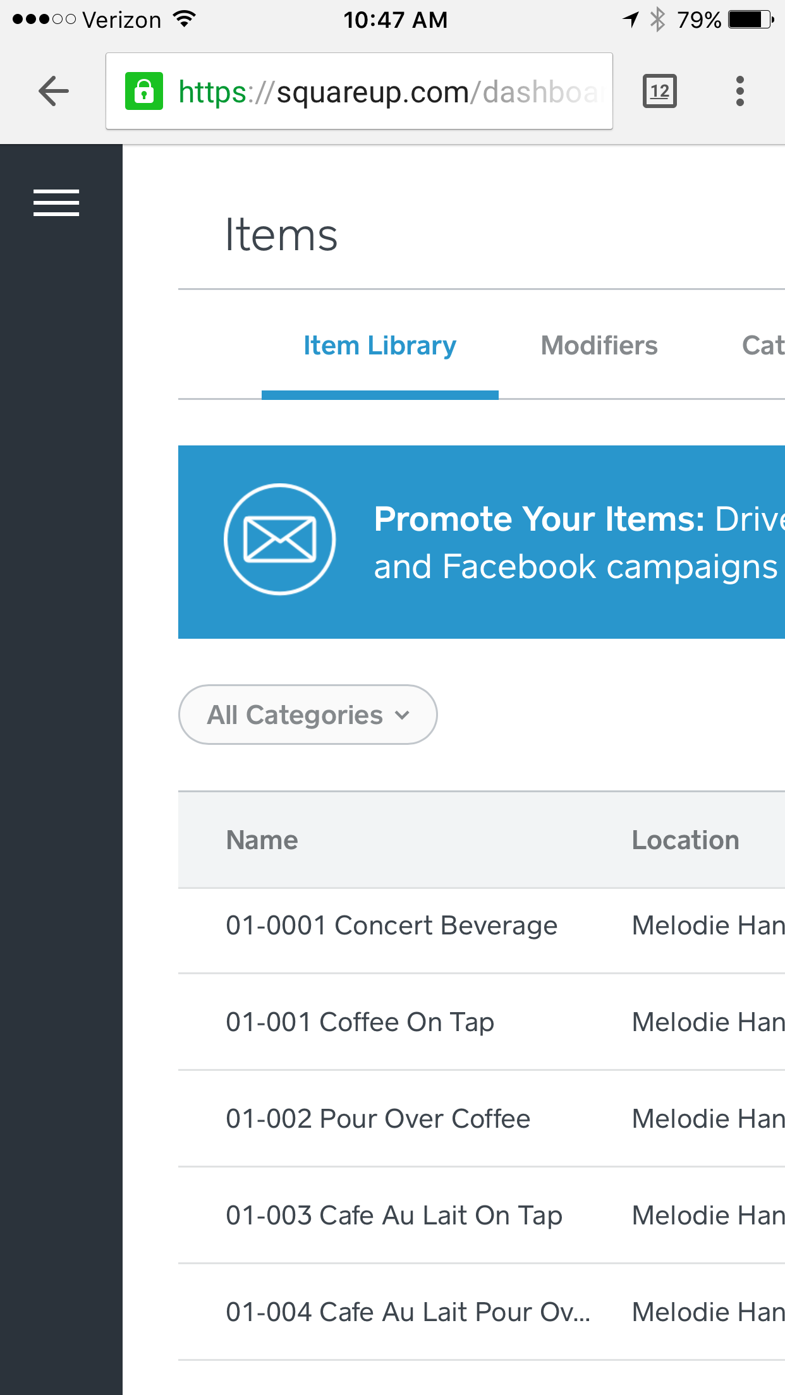Open the browser three-dot menu
Image resolution: width=785 pixels, height=1395 pixels.
[x=739, y=92]
